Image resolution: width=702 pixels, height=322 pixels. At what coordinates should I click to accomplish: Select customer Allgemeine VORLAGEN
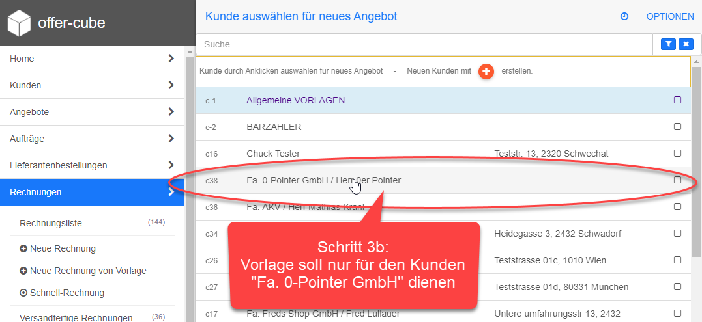click(x=295, y=100)
